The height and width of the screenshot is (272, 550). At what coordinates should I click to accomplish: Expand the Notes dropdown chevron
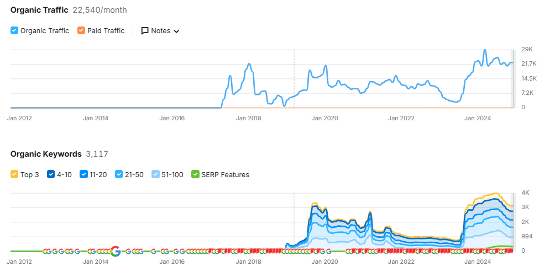(x=176, y=31)
